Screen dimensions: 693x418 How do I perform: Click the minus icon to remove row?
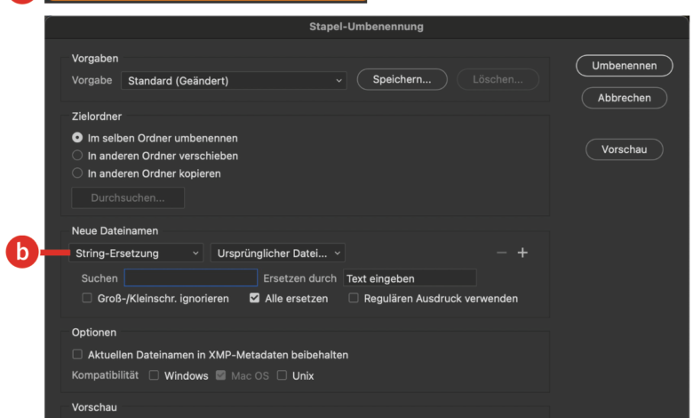(502, 253)
